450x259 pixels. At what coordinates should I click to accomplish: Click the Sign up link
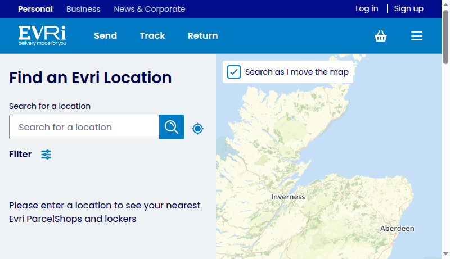pos(409,8)
